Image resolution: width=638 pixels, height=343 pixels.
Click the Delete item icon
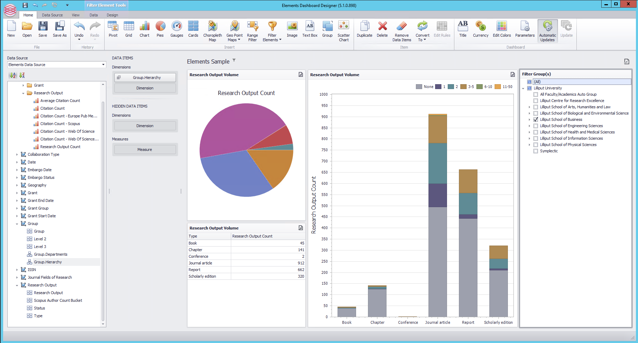coord(382,29)
